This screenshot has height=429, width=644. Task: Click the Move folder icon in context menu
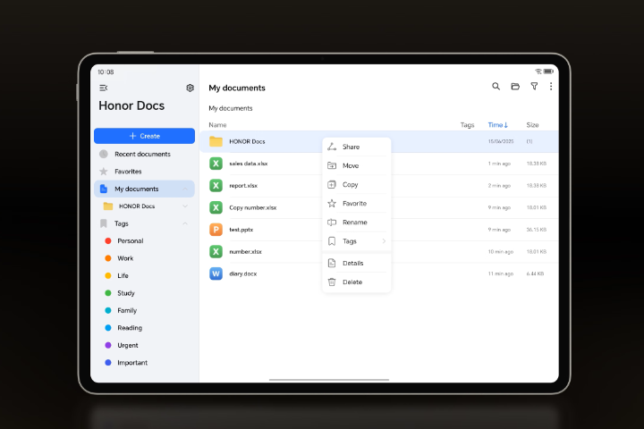point(332,165)
